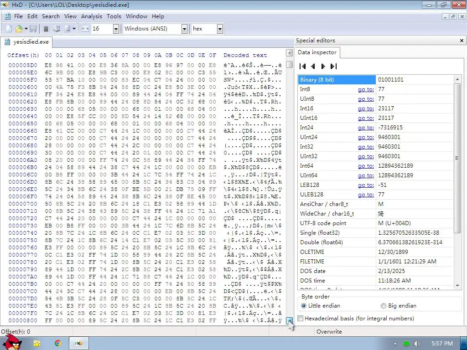Go to previous byte in Data inspector
This screenshot has width=467, height=350.
(313, 66)
